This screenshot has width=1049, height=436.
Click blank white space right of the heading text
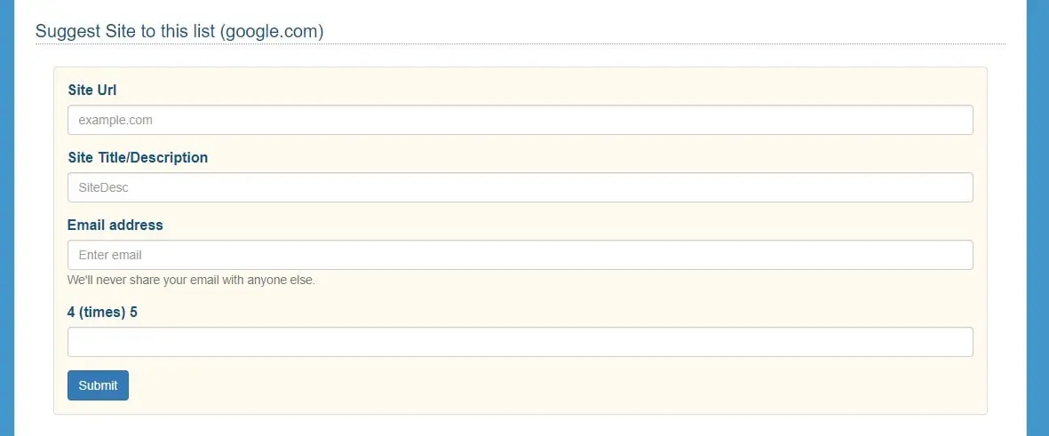[x=666, y=27]
